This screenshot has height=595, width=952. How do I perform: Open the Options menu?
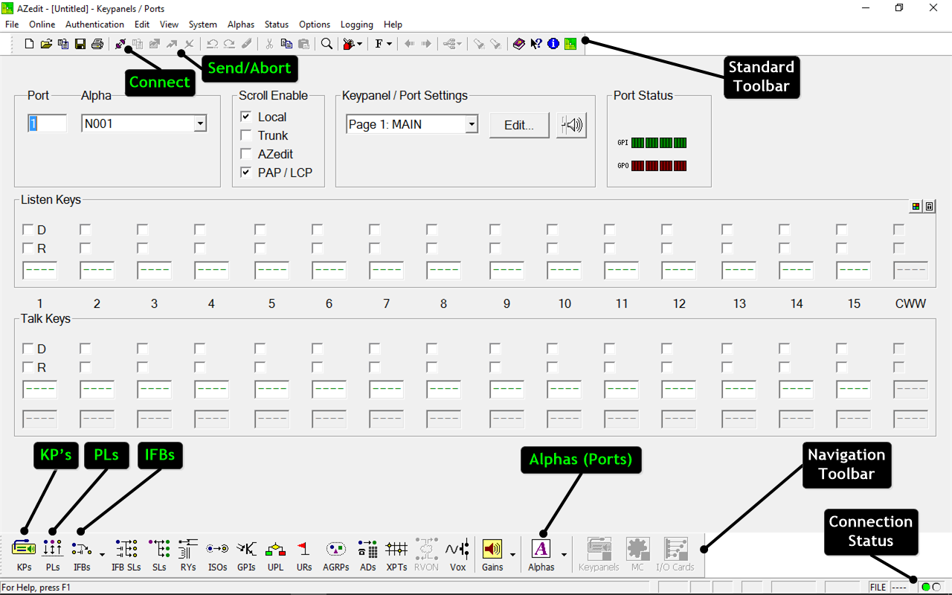(315, 25)
